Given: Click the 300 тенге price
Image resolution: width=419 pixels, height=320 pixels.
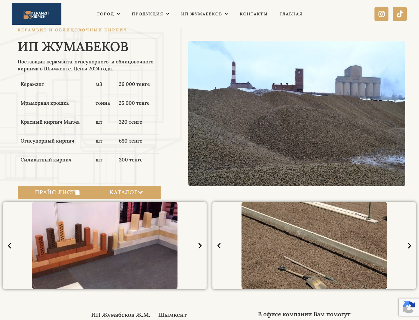Looking at the screenshot, I should coord(131,160).
